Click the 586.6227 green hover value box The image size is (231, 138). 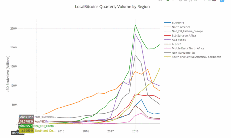point(26,126)
